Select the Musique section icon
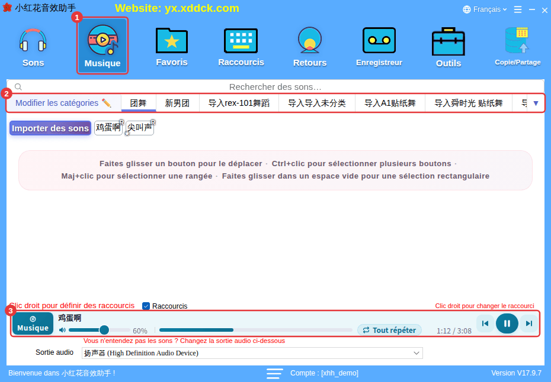551x382 pixels. pyautogui.click(x=102, y=46)
